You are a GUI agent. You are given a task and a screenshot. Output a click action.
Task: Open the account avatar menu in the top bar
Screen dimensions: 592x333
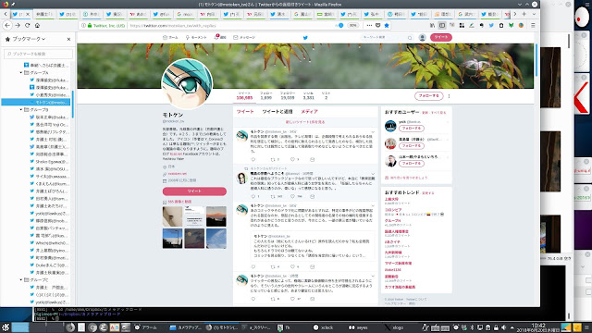(423, 37)
